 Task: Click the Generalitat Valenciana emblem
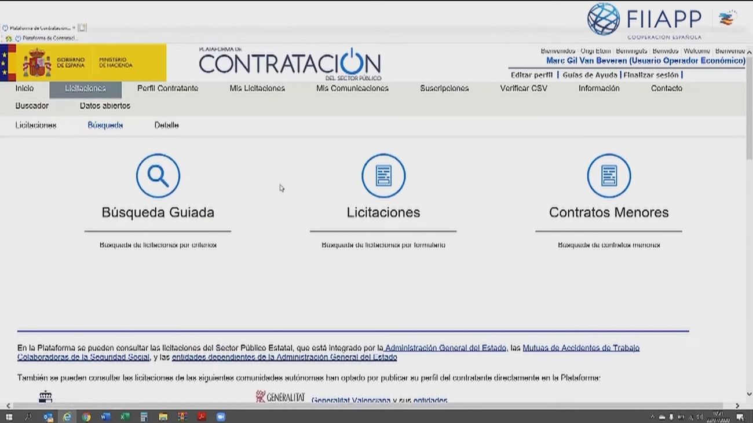click(x=259, y=396)
